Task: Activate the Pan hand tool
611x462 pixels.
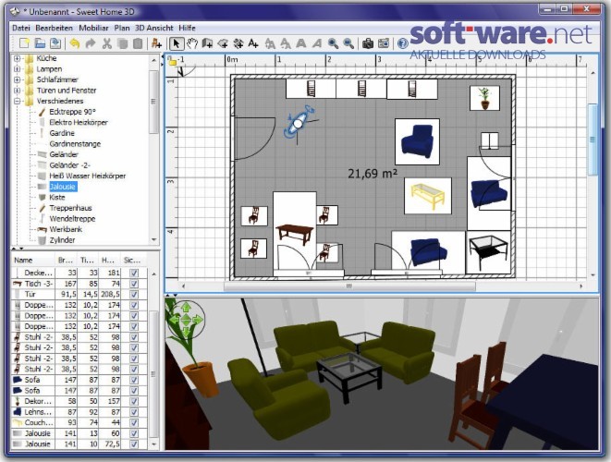Action: [x=191, y=43]
